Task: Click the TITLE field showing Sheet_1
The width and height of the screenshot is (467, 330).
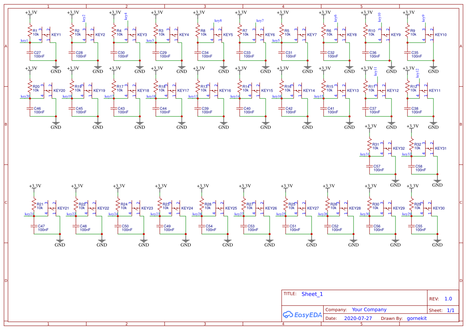Action: click(311, 294)
